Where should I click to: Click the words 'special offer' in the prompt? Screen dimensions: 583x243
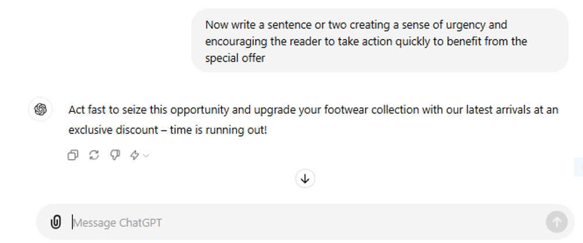(x=235, y=58)
